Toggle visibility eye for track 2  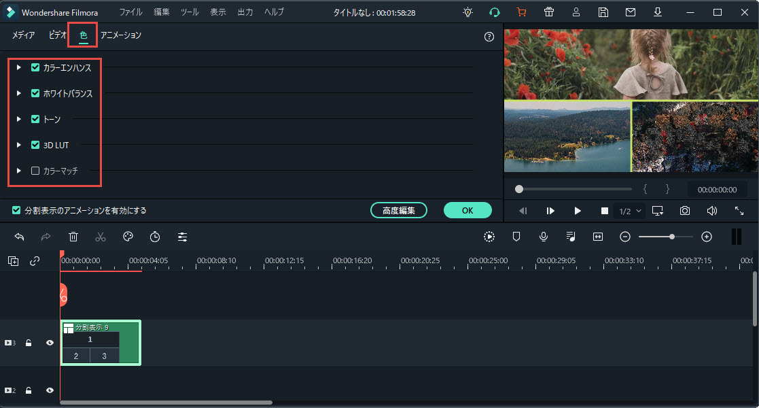50,390
